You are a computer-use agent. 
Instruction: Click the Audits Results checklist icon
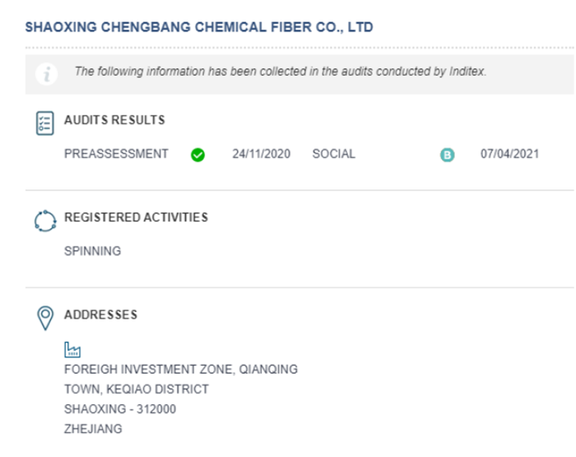tap(44, 124)
